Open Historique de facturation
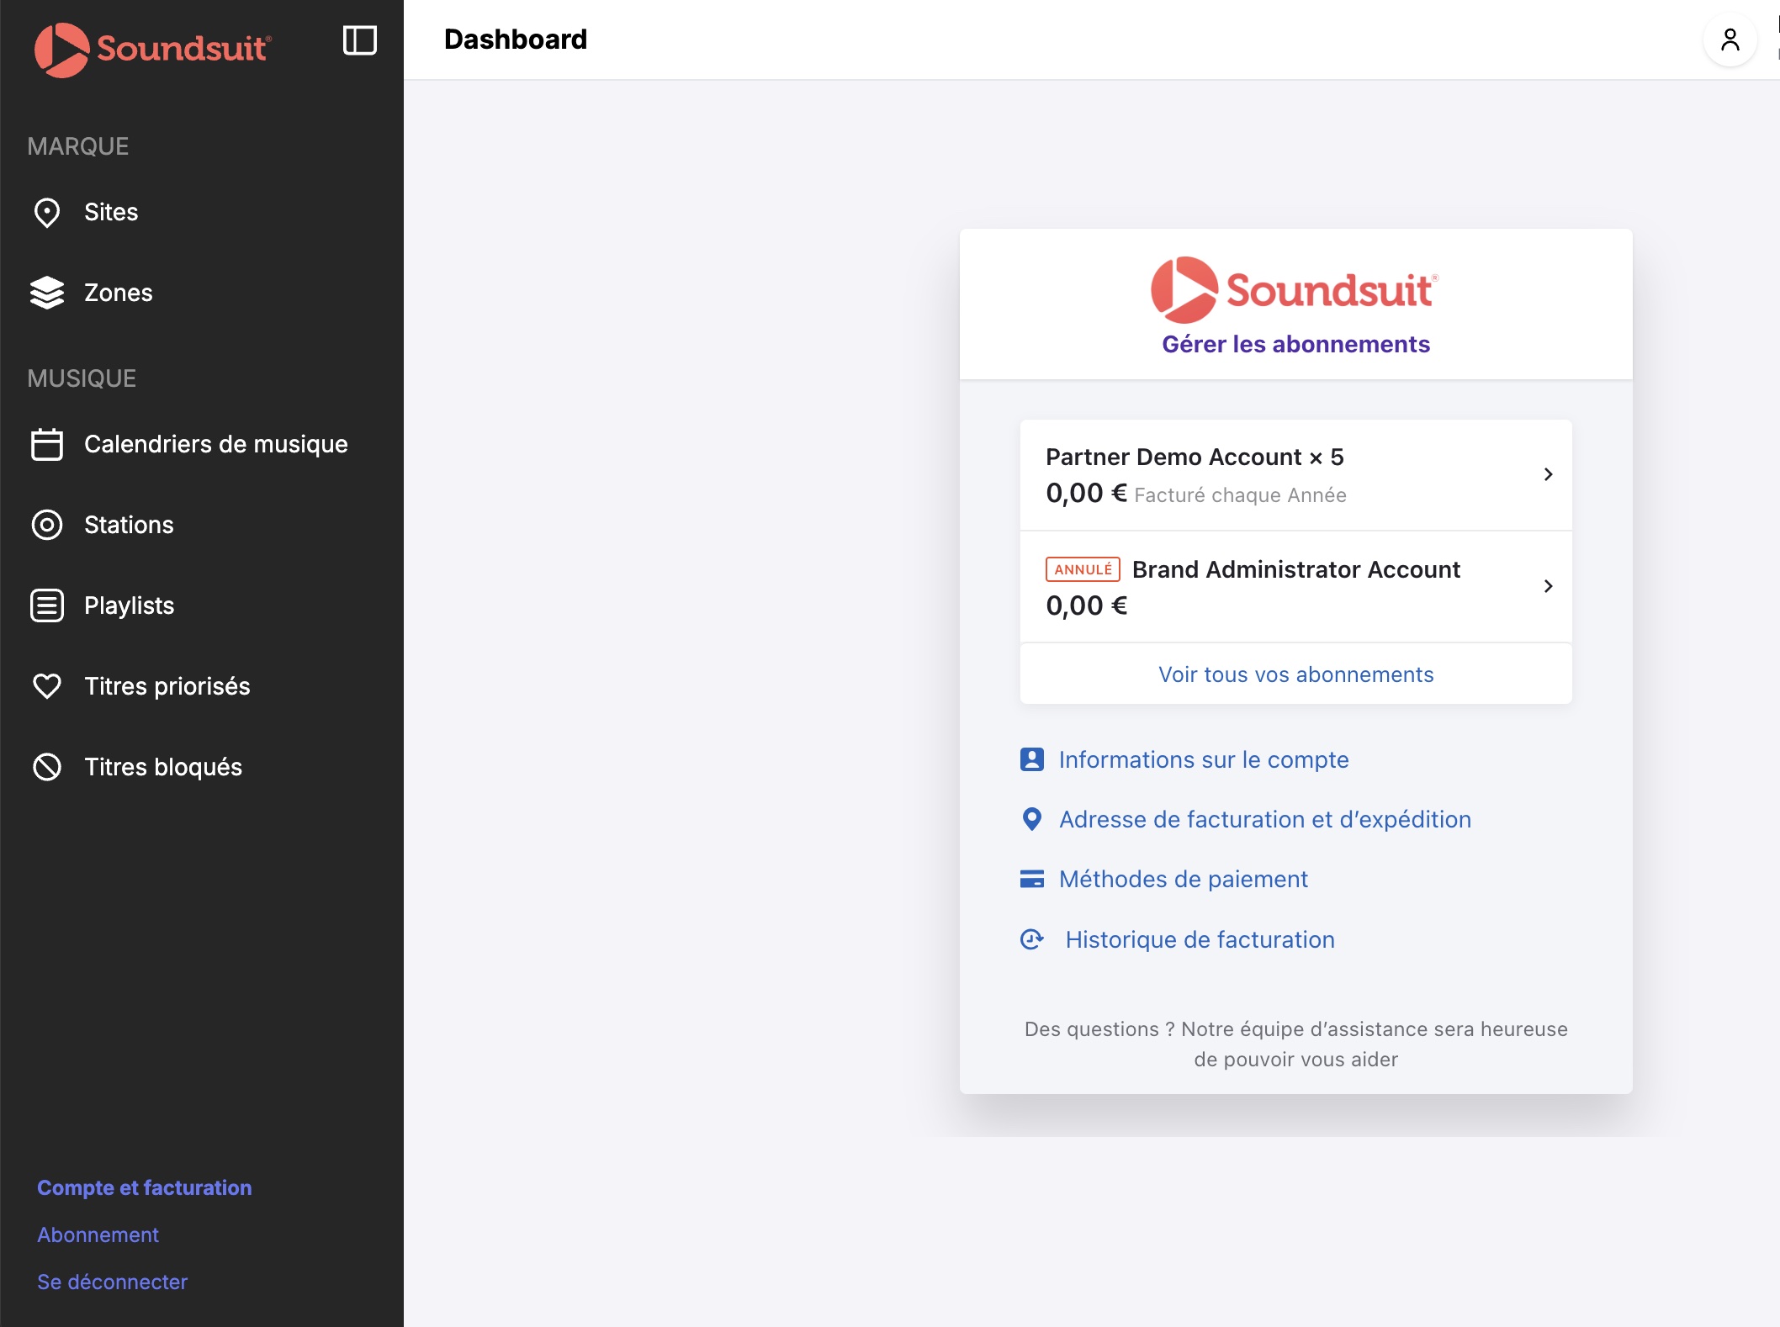The height and width of the screenshot is (1327, 1780). [1200, 939]
